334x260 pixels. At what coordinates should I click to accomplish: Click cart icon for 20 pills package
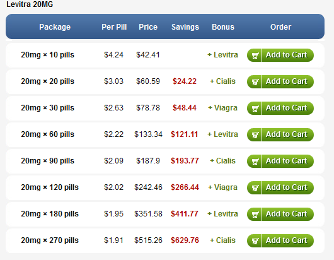[255, 81]
